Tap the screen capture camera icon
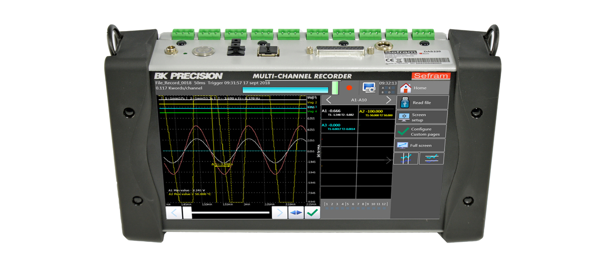This screenshot has height=271, width=606. point(369,87)
